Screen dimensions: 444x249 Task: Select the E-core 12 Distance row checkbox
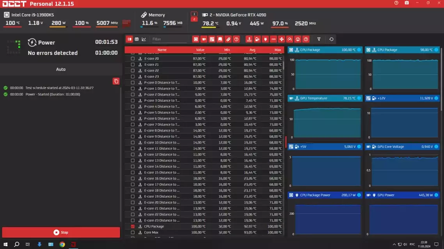(x=133, y=154)
